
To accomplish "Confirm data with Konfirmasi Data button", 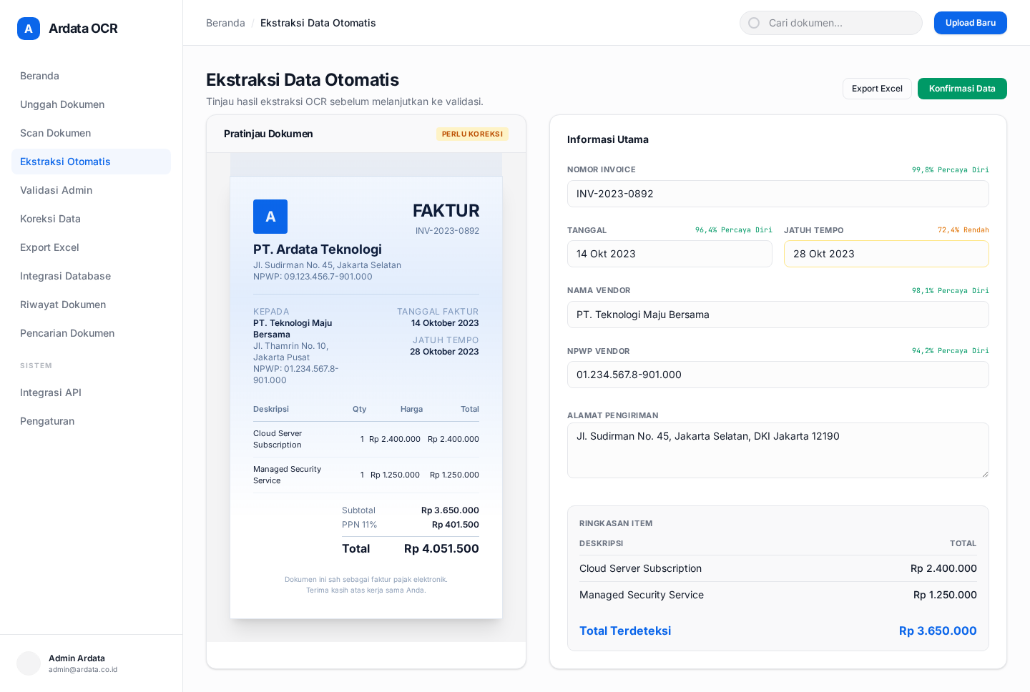I will coord(962,89).
